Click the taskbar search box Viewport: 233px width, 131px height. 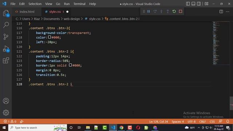(37, 128)
